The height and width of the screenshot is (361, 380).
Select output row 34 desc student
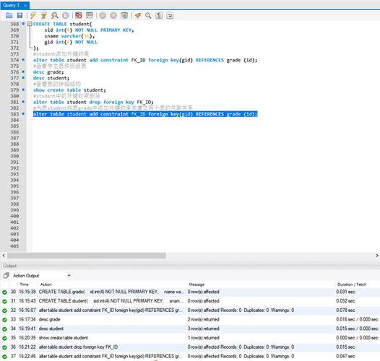[x=190, y=329]
